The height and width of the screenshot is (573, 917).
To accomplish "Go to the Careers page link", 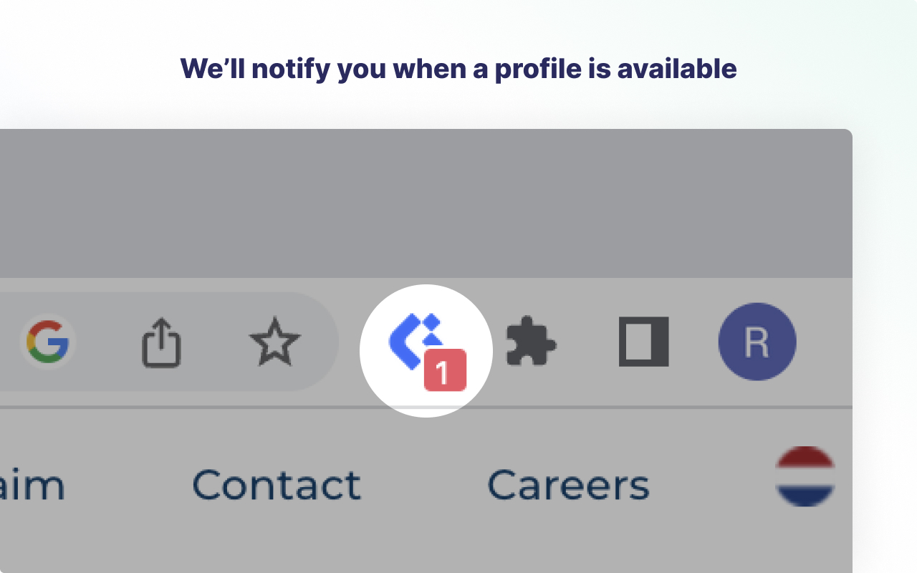I will point(568,485).
